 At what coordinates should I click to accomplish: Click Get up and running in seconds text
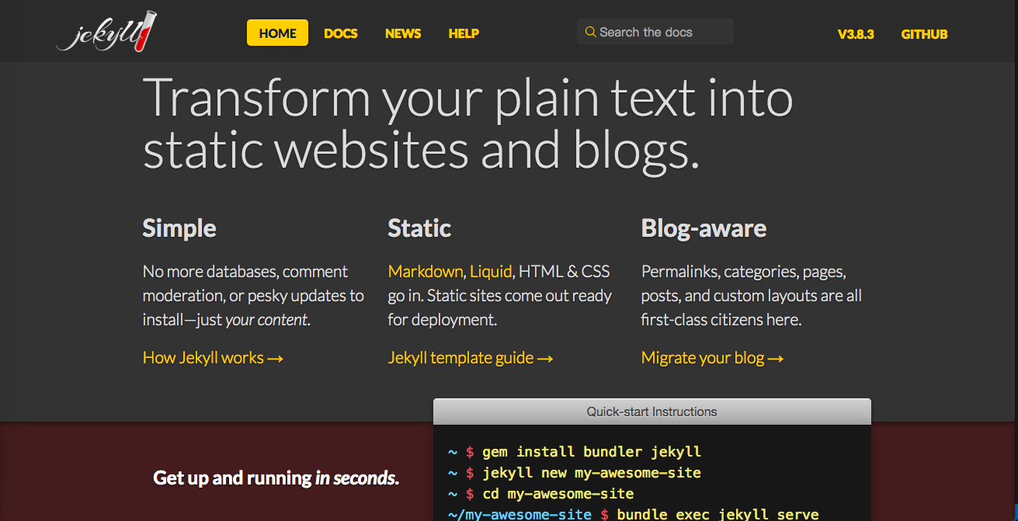point(276,478)
